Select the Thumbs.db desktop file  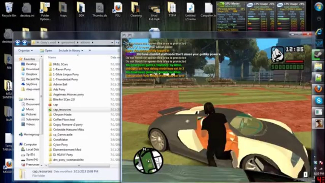(x=100, y=9)
